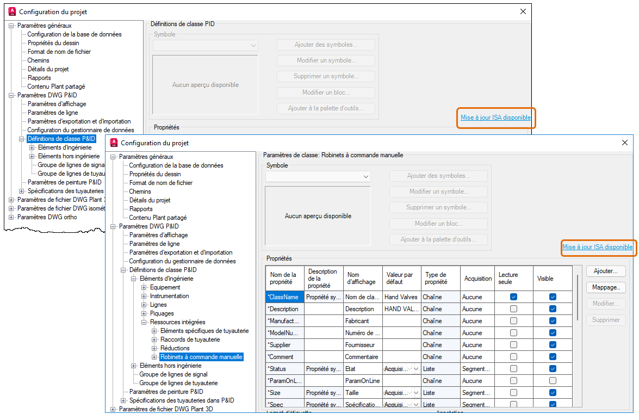Image resolution: width=639 pixels, height=420 pixels.
Task: Click the Mise à jour ISA disponible link in back window
Action: [495, 118]
